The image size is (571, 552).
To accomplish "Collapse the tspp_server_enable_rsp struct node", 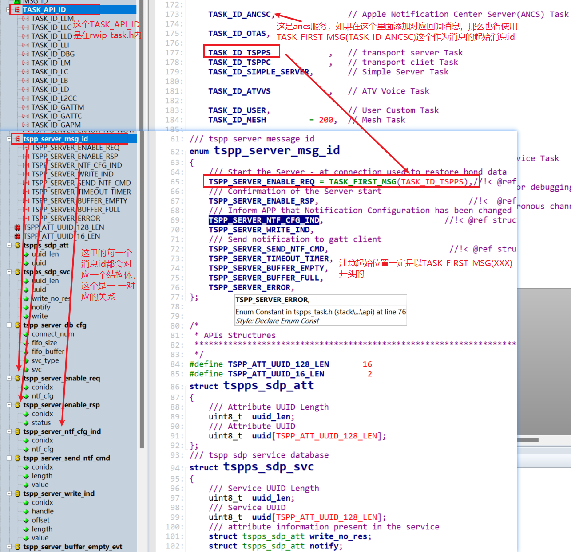I will (9, 405).
